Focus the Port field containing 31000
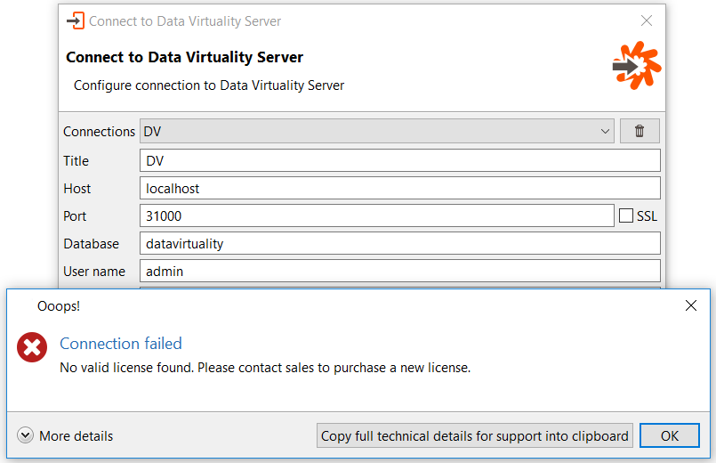The height and width of the screenshot is (463, 716). [377, 215]
